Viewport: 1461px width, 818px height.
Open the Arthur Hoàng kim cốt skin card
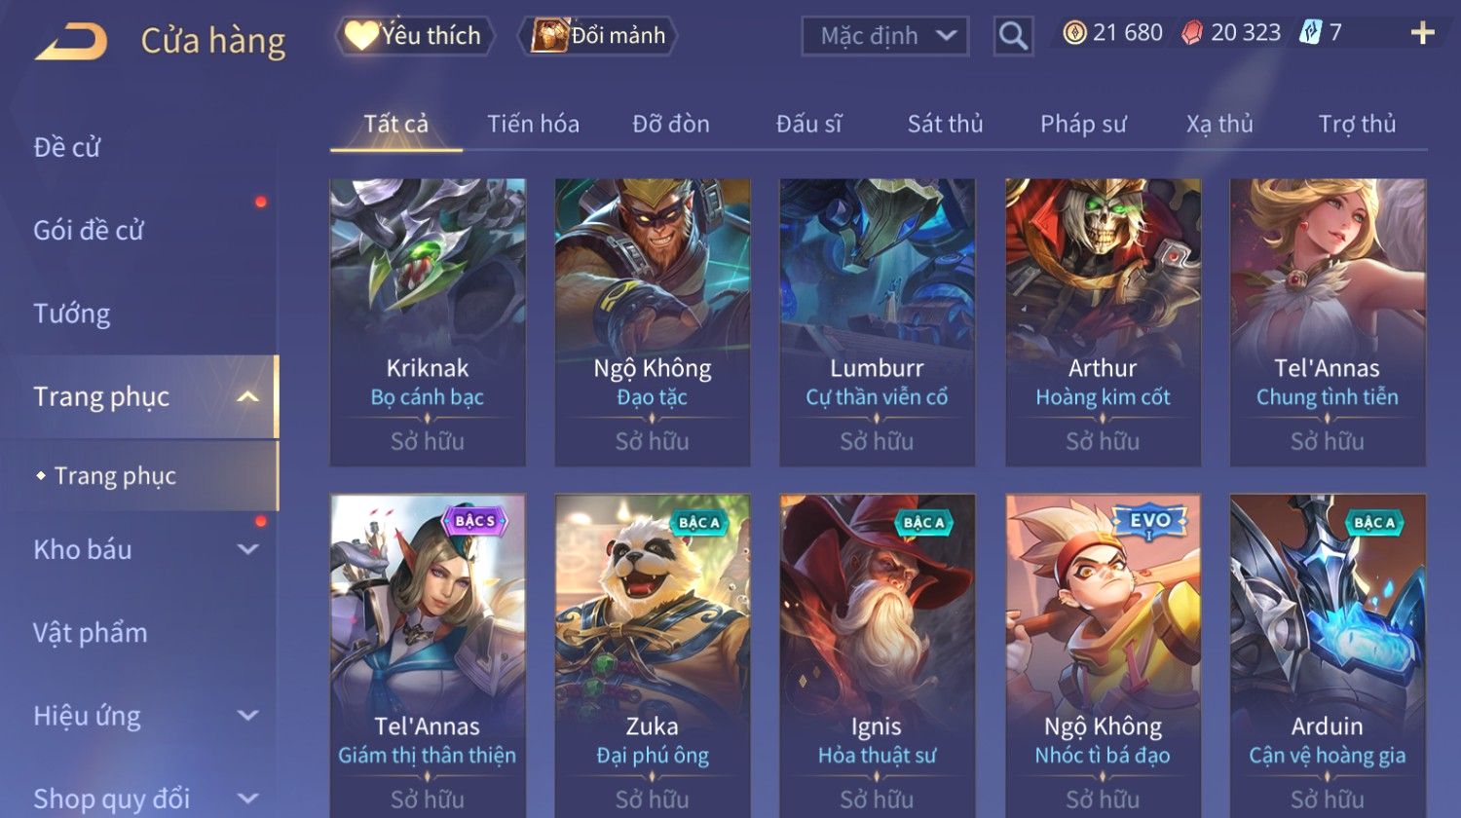1103,321
